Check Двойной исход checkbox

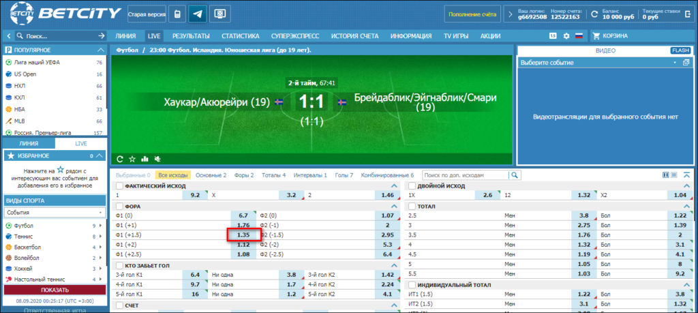[x=412, y=186]
